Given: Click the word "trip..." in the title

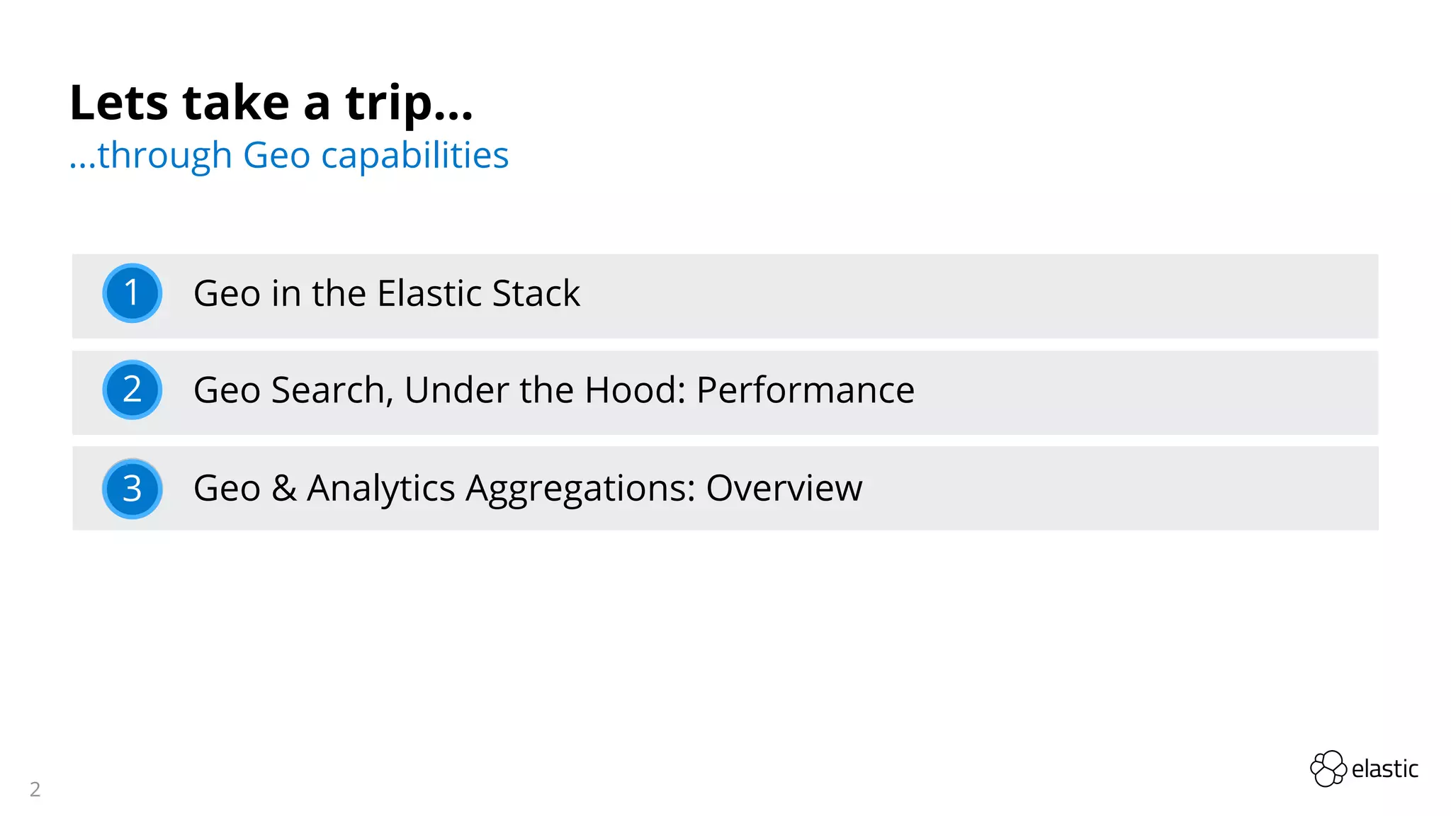Looking at the screenshot, I should 409,103.
